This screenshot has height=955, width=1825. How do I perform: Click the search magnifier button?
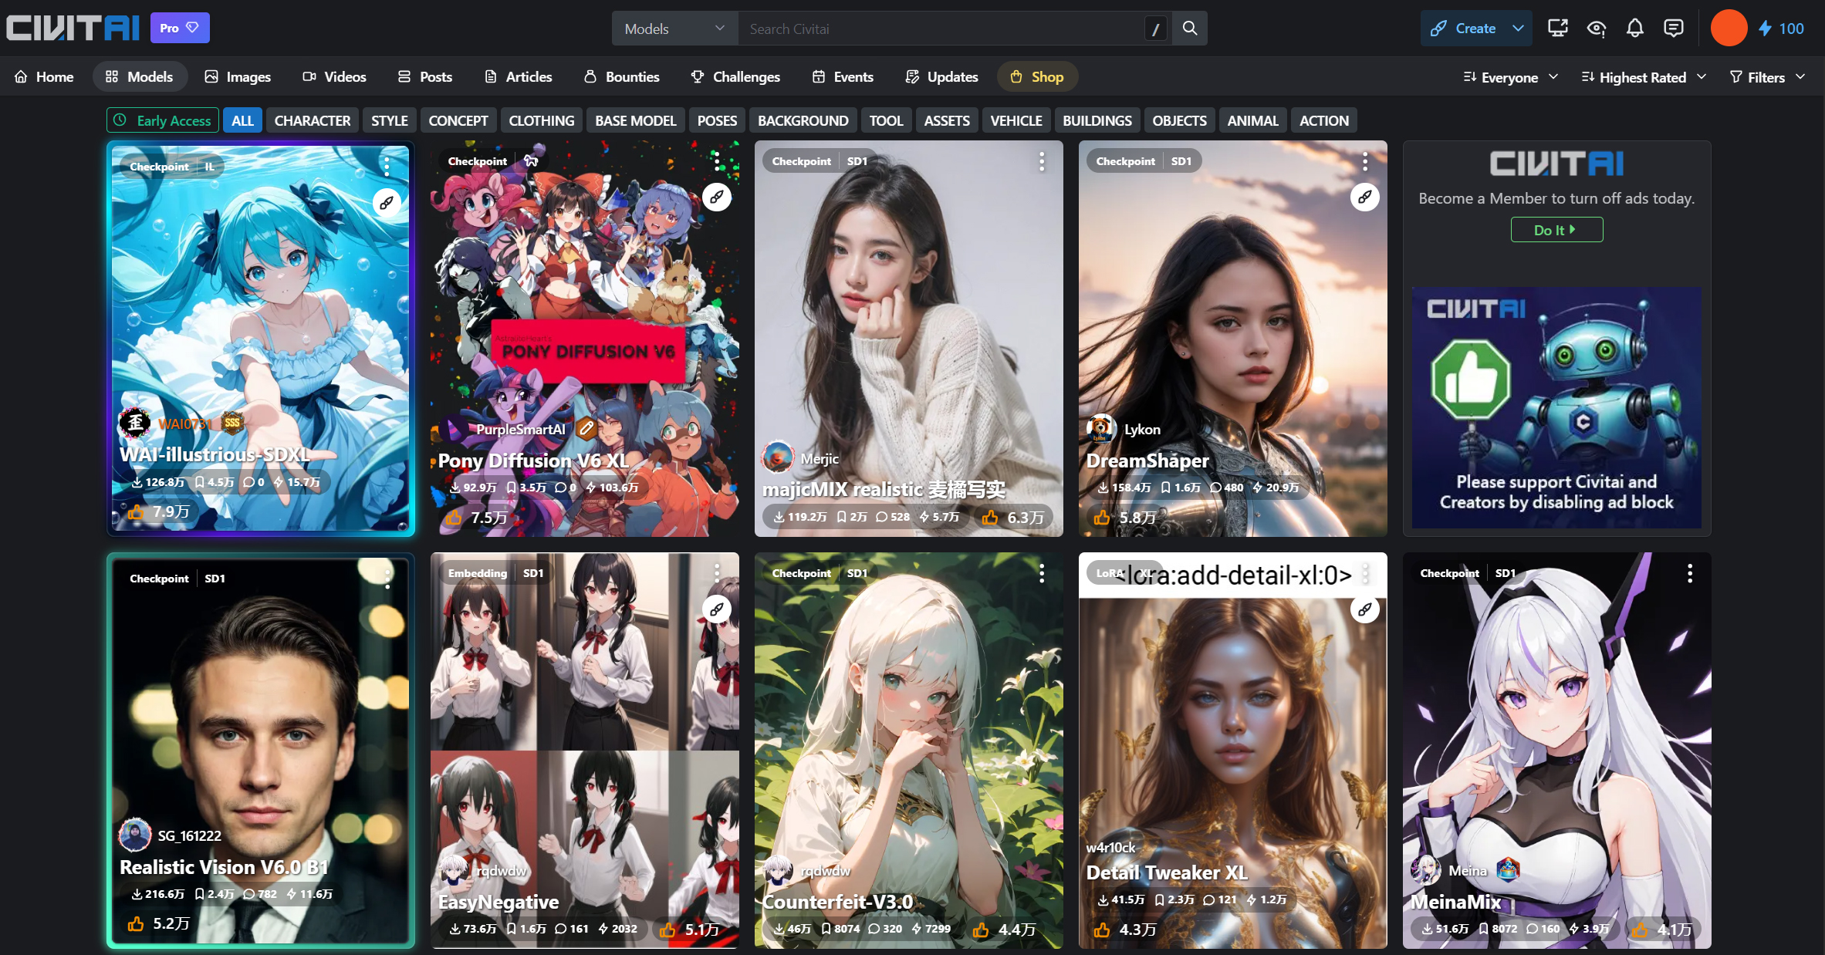tap(1190, 29)
